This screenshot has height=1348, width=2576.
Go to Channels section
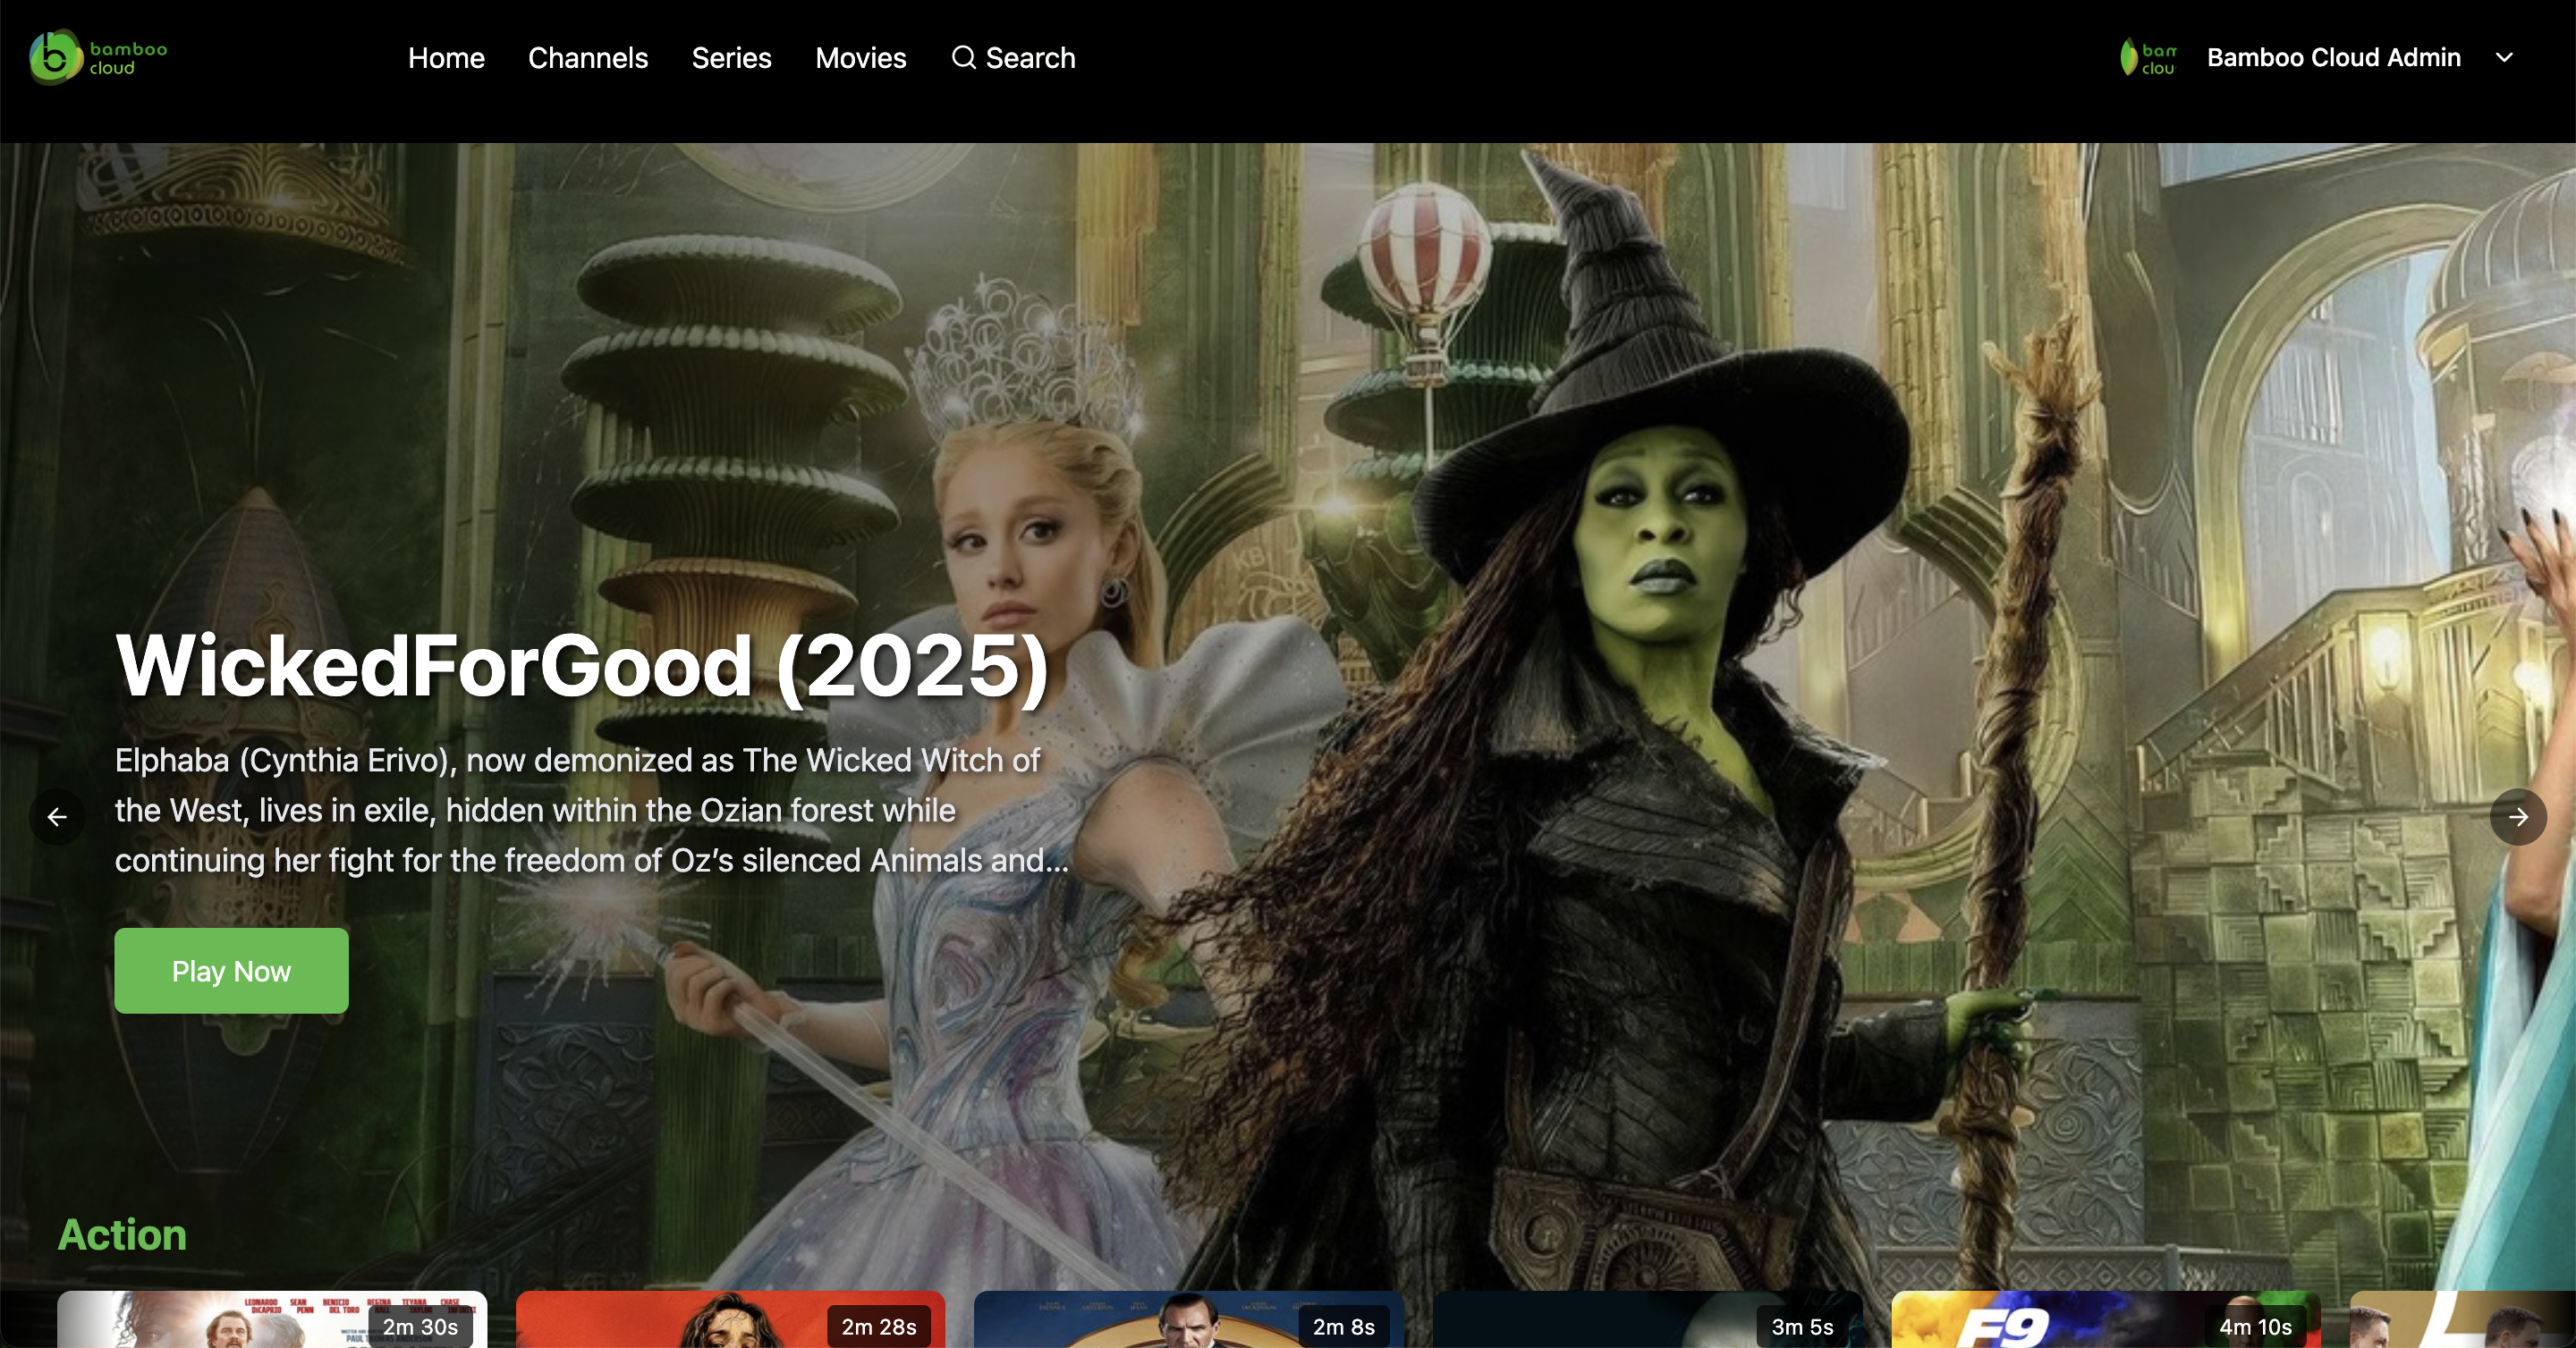(588, 58)
